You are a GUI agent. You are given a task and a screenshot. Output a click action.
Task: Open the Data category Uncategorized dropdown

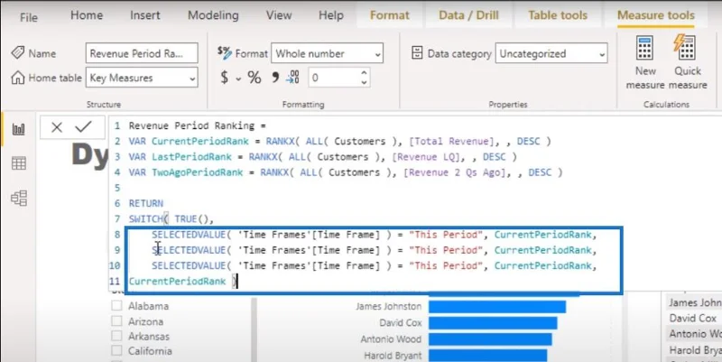551,53
